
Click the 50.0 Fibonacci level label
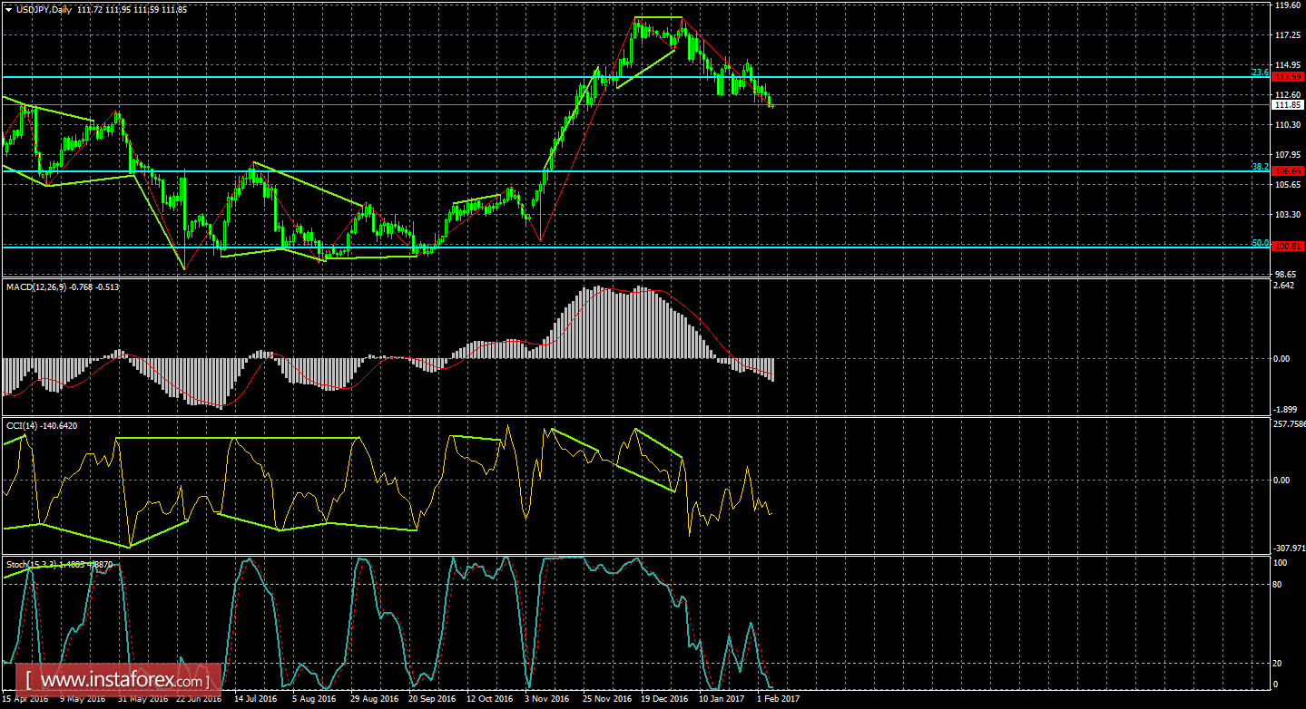coord(1260,242)
